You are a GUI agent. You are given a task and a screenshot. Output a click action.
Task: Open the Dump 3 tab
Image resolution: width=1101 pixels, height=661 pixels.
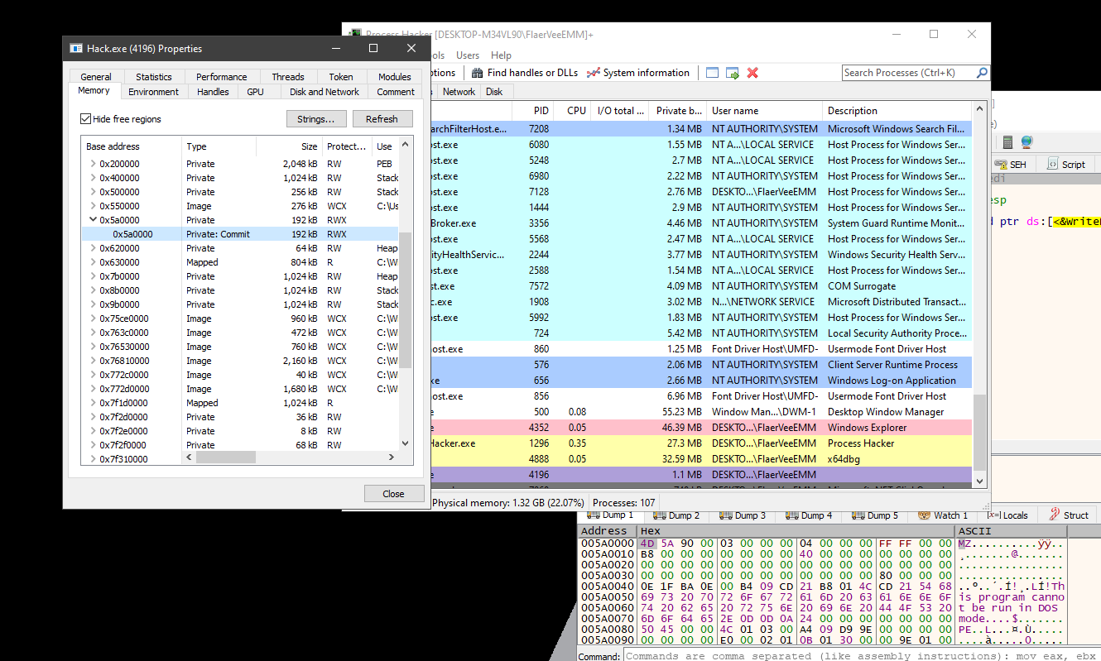pos(743,515)
